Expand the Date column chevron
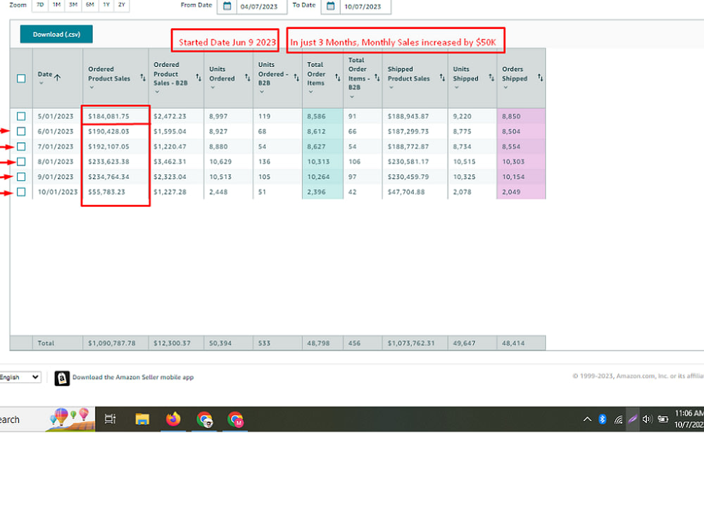This screenshot has height=528, width=704. [42, 83]
